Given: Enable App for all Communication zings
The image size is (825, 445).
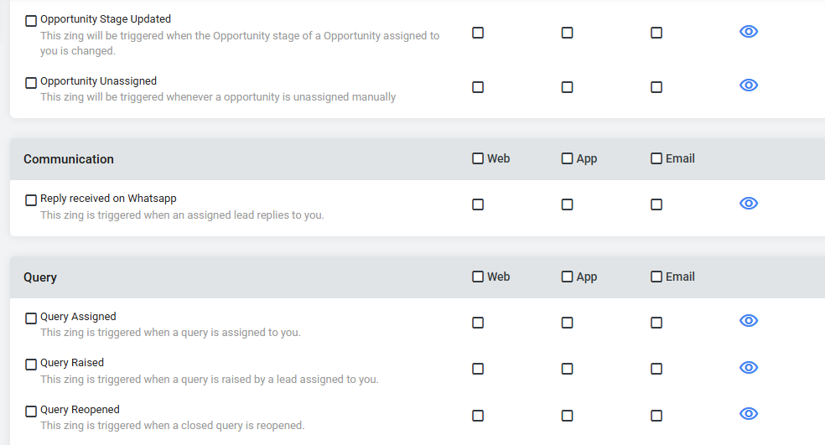Looking at the screenshot, I should coord(567,158).
